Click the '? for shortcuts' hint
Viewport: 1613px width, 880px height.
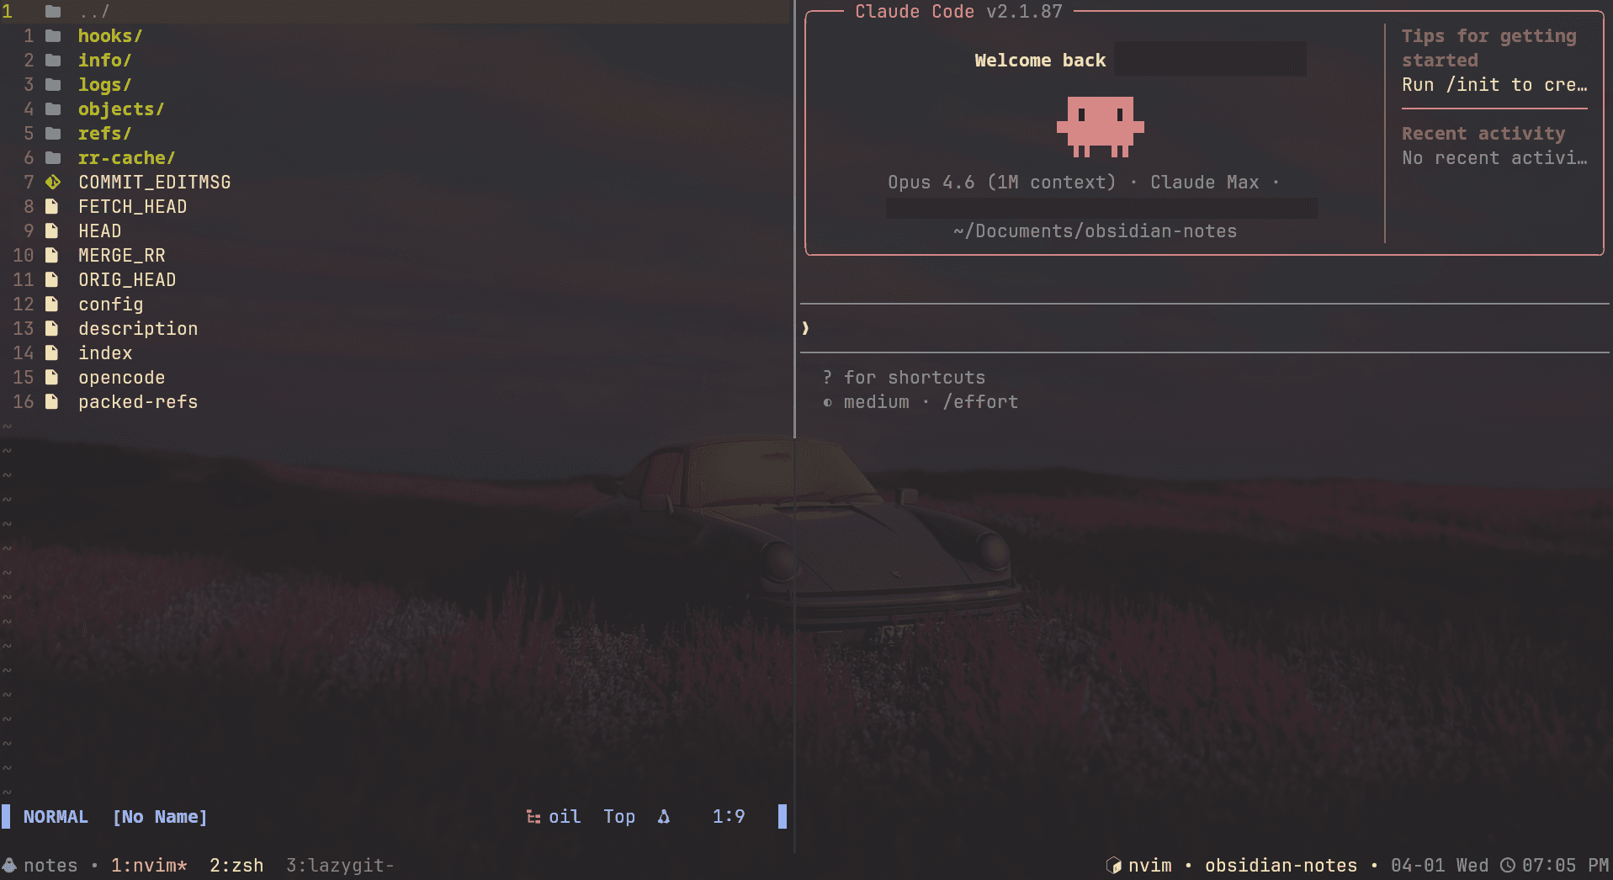904,378
